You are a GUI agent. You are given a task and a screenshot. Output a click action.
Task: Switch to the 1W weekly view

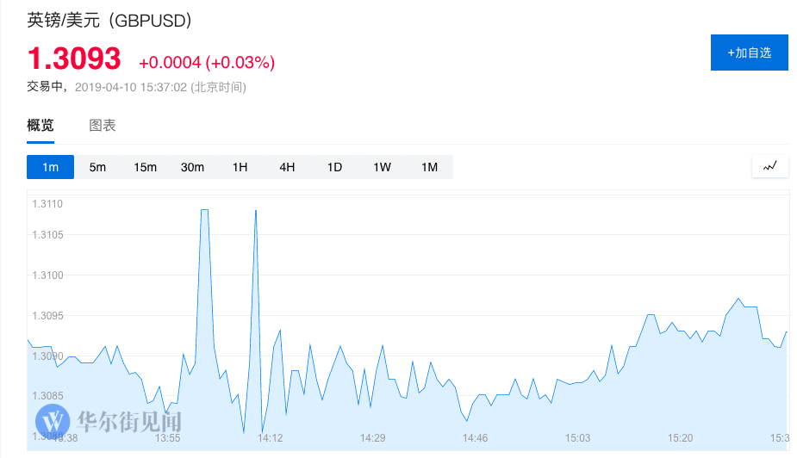382,167
